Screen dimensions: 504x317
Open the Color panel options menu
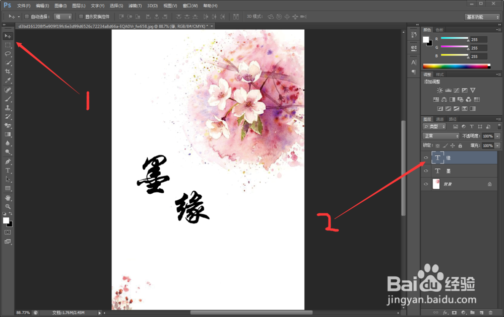[498, 30]
